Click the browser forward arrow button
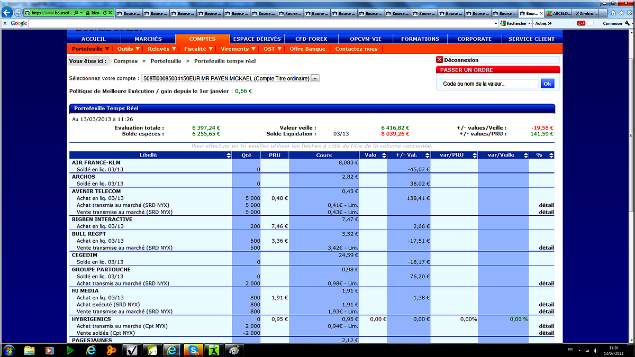The image size is (635, 357). 19,12
